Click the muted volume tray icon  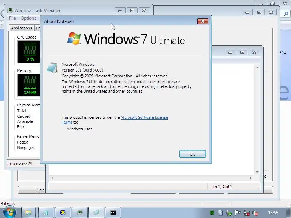pyautogui.click(x=255, y=213)
